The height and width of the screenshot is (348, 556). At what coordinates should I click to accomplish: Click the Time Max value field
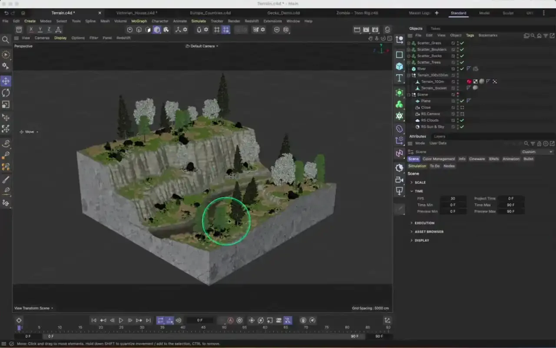point(511,205)
